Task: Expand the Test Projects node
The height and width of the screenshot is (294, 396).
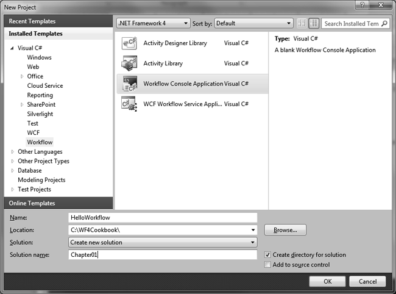Action: click(12, 189)
